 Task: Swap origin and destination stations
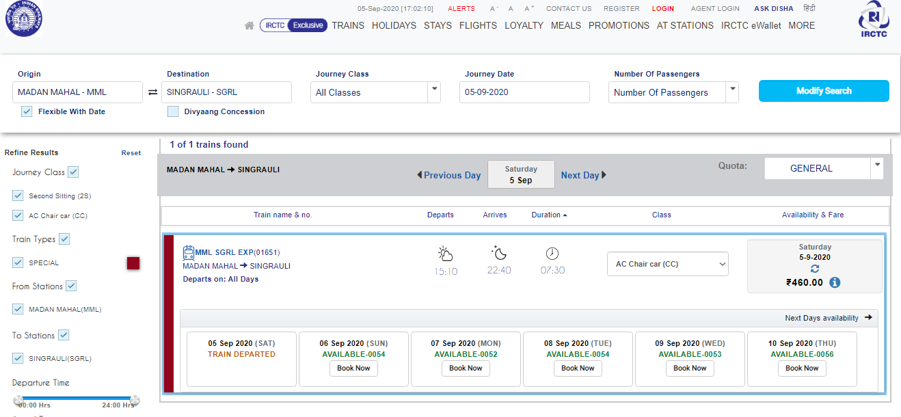pos(152,92)
